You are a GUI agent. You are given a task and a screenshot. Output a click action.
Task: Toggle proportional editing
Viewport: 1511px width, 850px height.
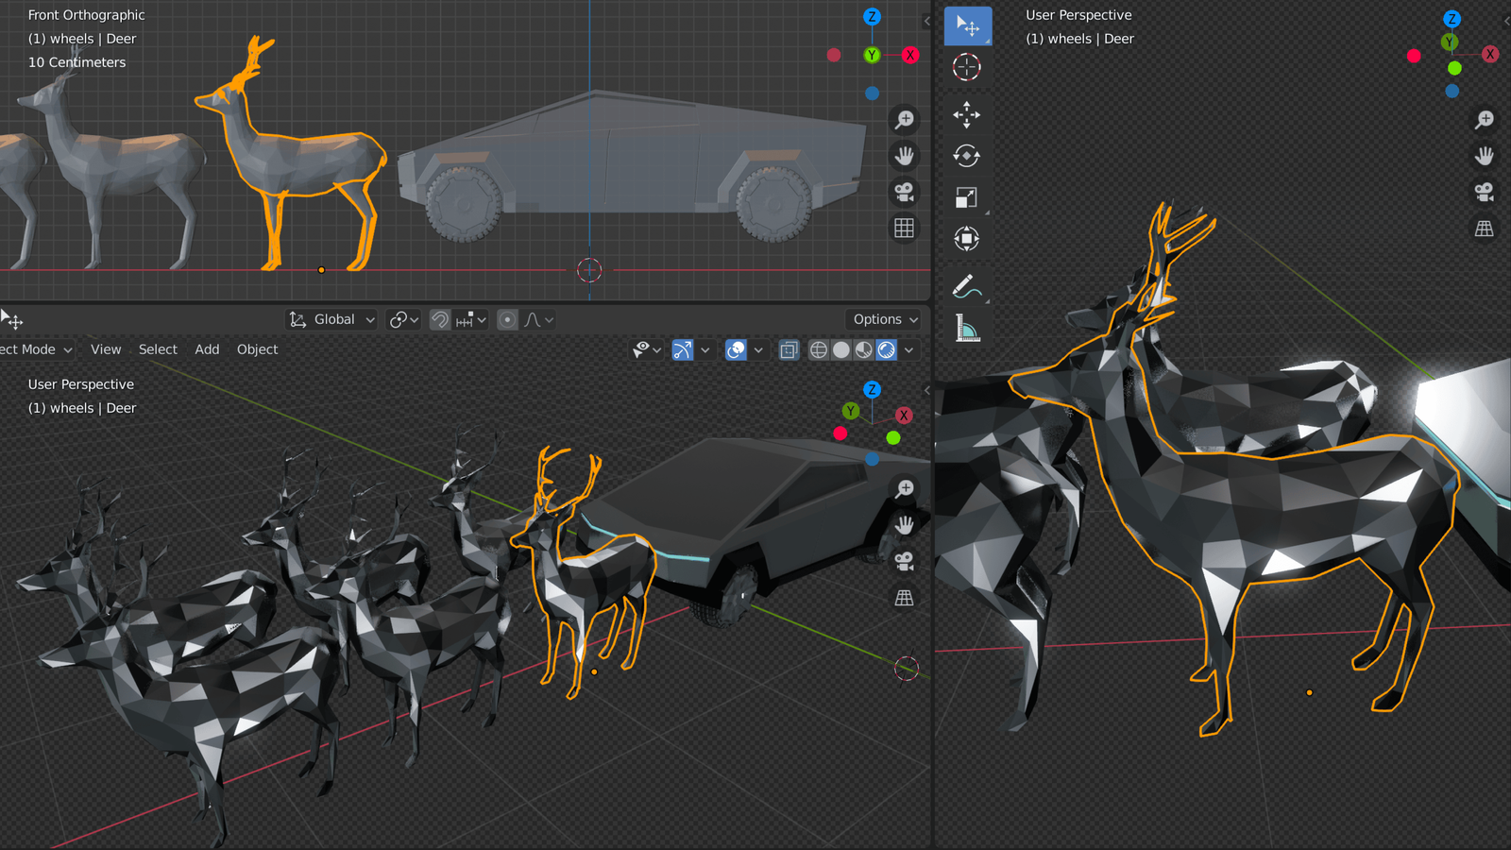[x=507, y=320]
